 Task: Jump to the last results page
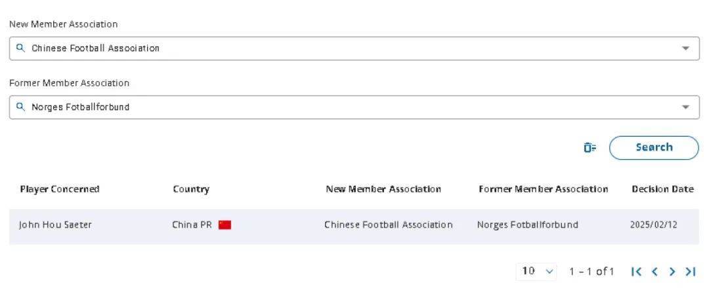690,271
